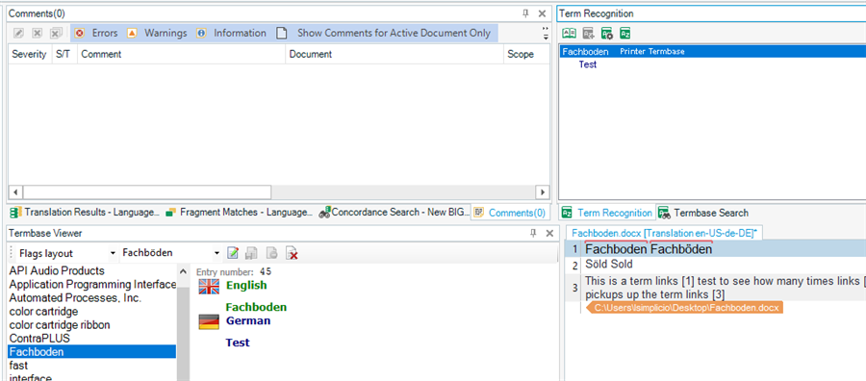The image size is (866, 381).
Task: Toggle the Warnings filter in Comments
Action: coord(157,33)
